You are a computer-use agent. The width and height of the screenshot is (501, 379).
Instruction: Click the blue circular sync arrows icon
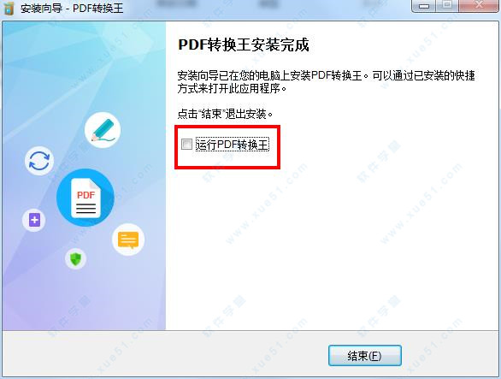39,161
